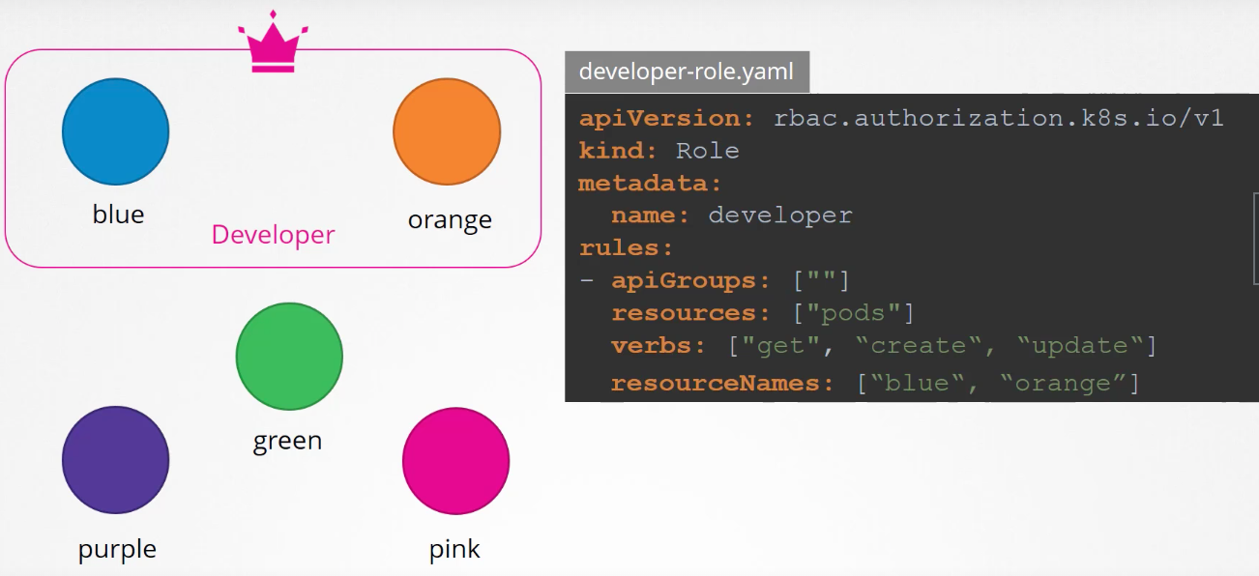Screen dimensions: 1259x576
Task: Click the 'verbs:' key
Action: [x=659, y=345]
